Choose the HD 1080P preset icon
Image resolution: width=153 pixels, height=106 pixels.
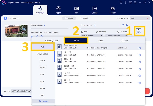[x=59, y=54]
